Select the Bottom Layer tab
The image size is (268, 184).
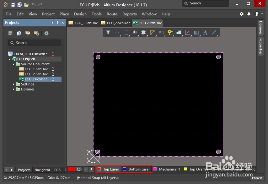(137, 169)
